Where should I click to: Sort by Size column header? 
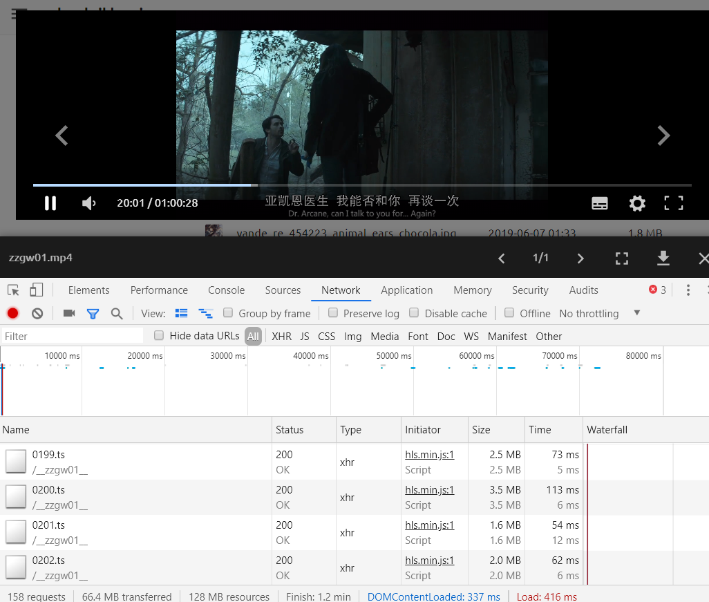[496, 430]
